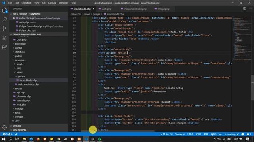Click the ENG language indicator

click(x=229, y=139)
